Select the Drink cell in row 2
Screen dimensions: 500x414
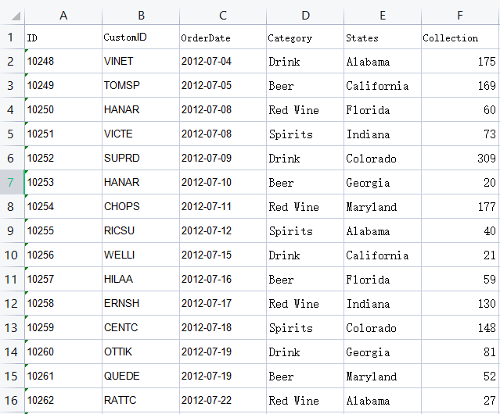pos(305,61)
